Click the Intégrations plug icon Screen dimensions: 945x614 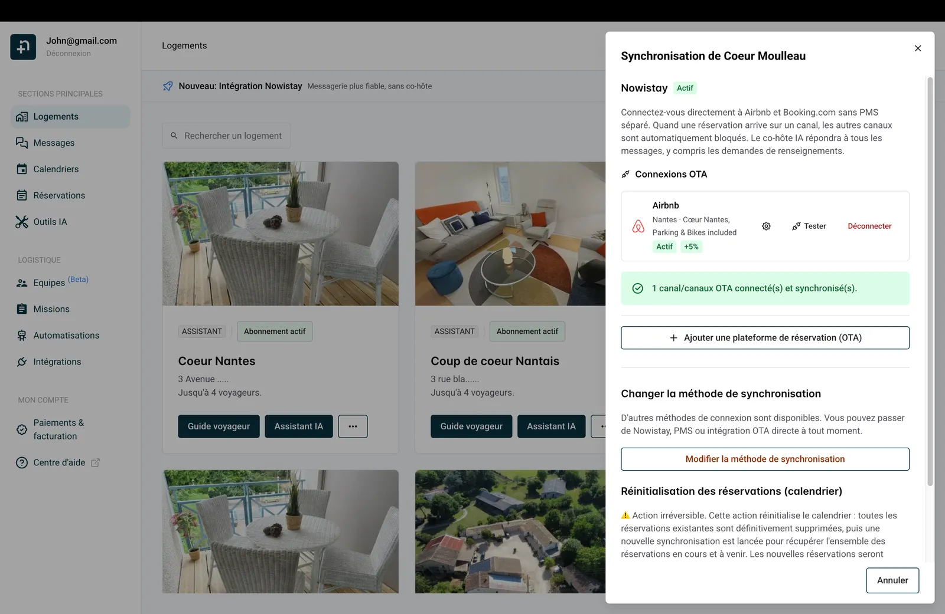pos(22,362)
